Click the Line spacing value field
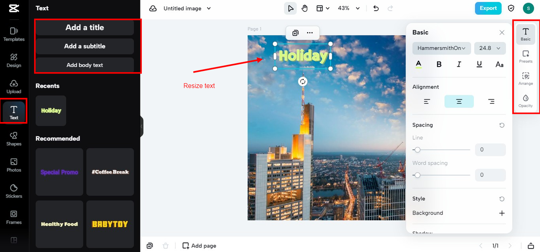540x252 pixels. (x=490, y=150)
